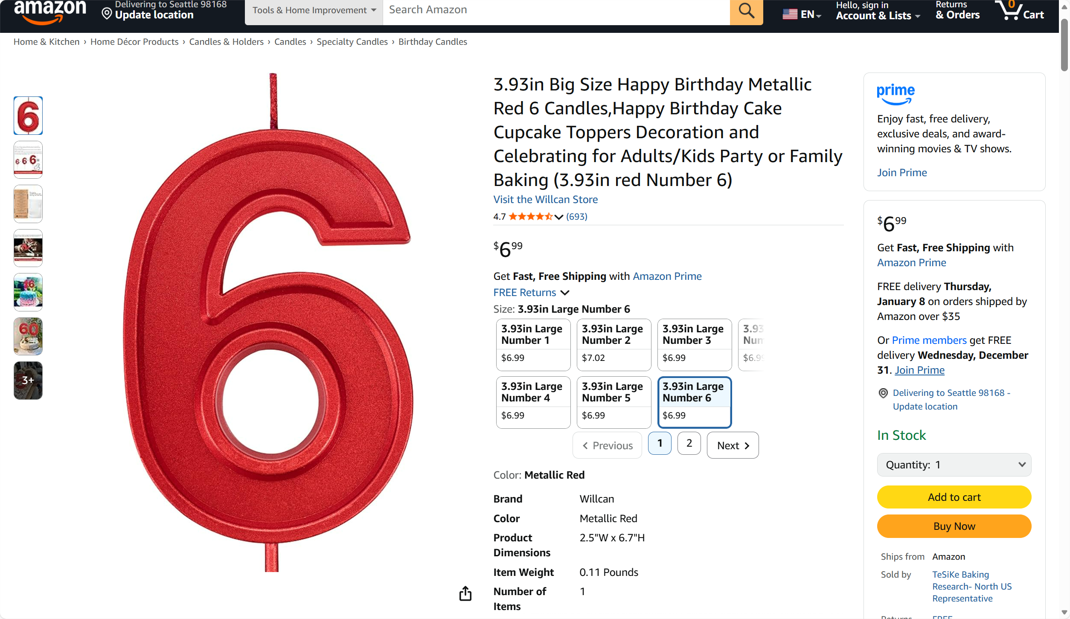Visit the Willcan Store link
Image resolution: width=1070 pixels, height=619 pixels.
coord(545,200)
